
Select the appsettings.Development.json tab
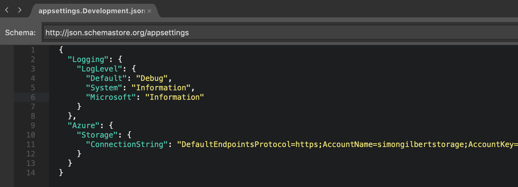pyautogui.click(x=92, y=11)
